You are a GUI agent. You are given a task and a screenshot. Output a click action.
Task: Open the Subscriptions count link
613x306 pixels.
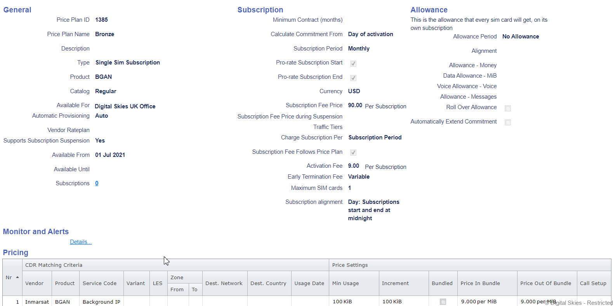point(97,183)
